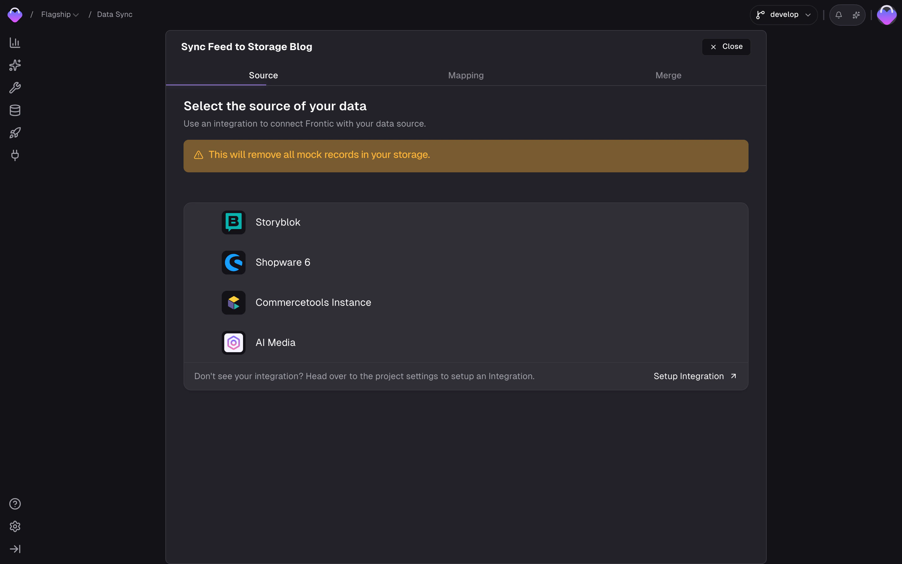Click the git branch icon beside develop
Screen dimensions: 902x564
click(x=760, y=15)
